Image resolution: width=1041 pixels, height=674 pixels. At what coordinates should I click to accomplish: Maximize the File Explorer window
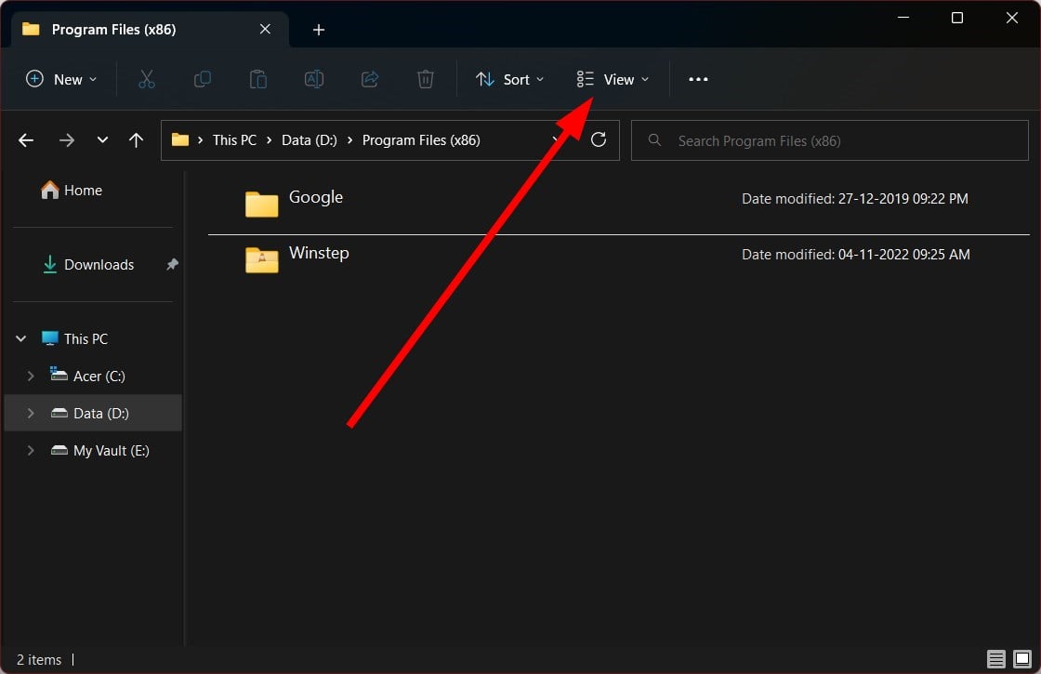pyautogui.click(x=957, y=18)
